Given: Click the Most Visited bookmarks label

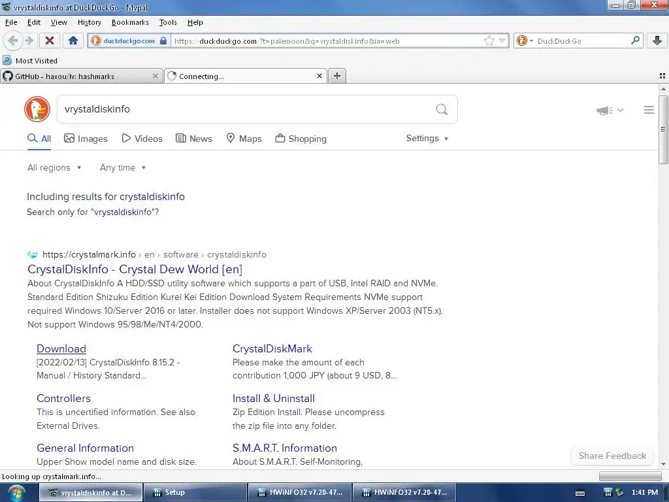Looking at the screenshot, I should [37, 61].
